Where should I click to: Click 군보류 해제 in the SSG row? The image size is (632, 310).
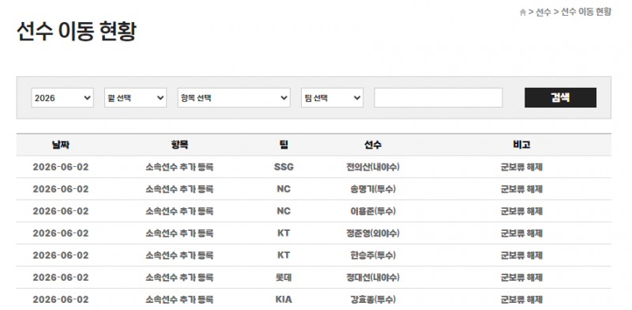point(521,167)
